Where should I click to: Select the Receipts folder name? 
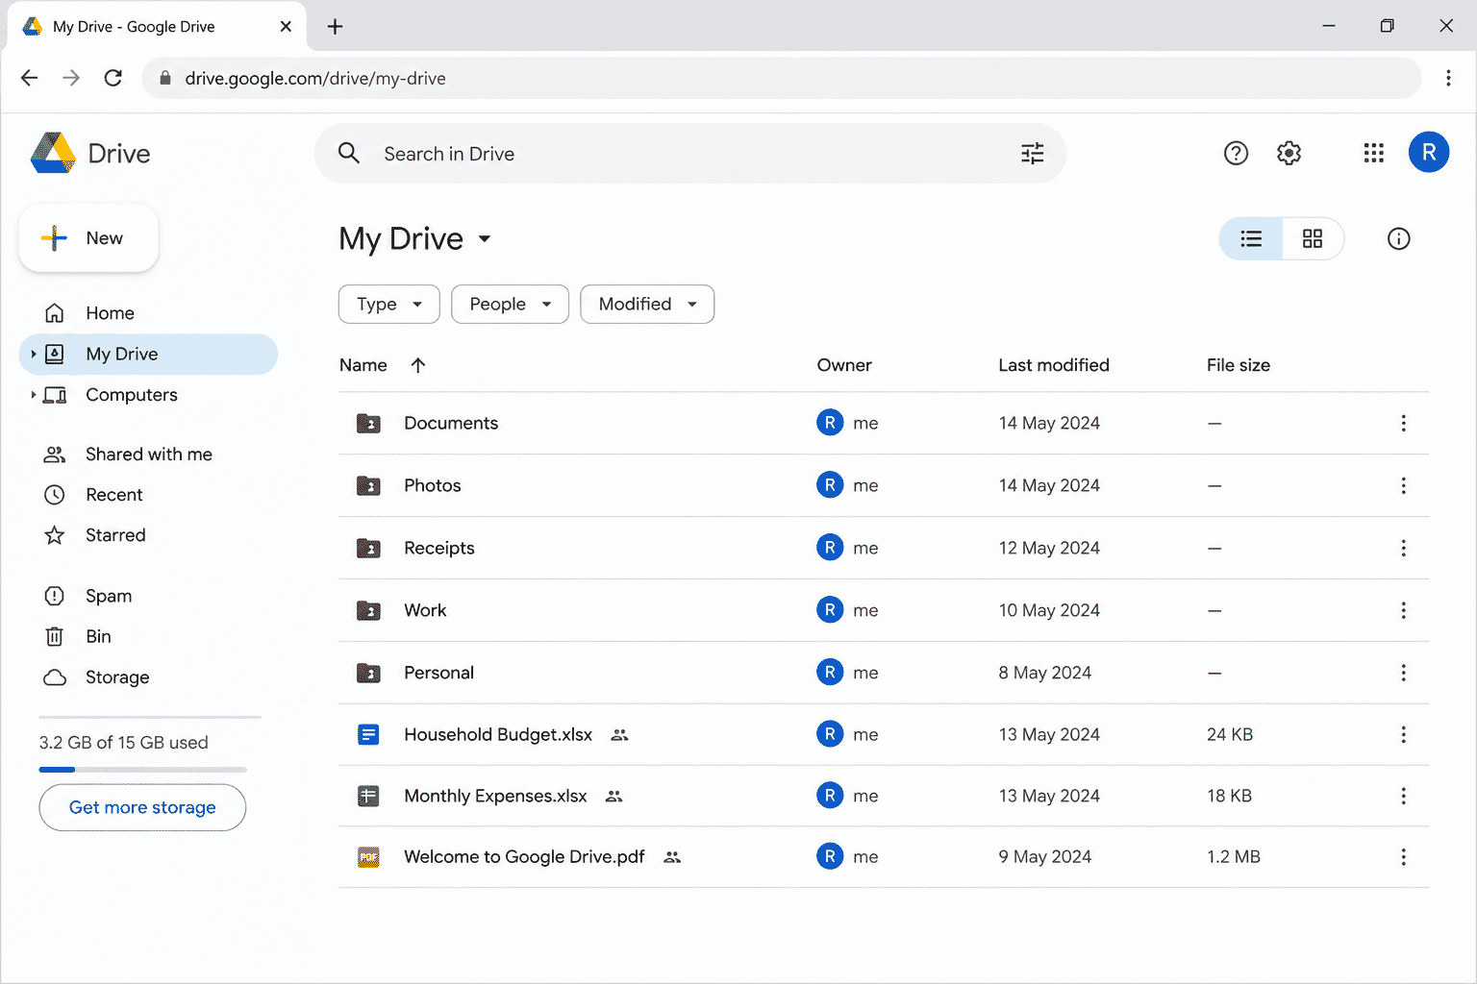(x=439, y=548)
